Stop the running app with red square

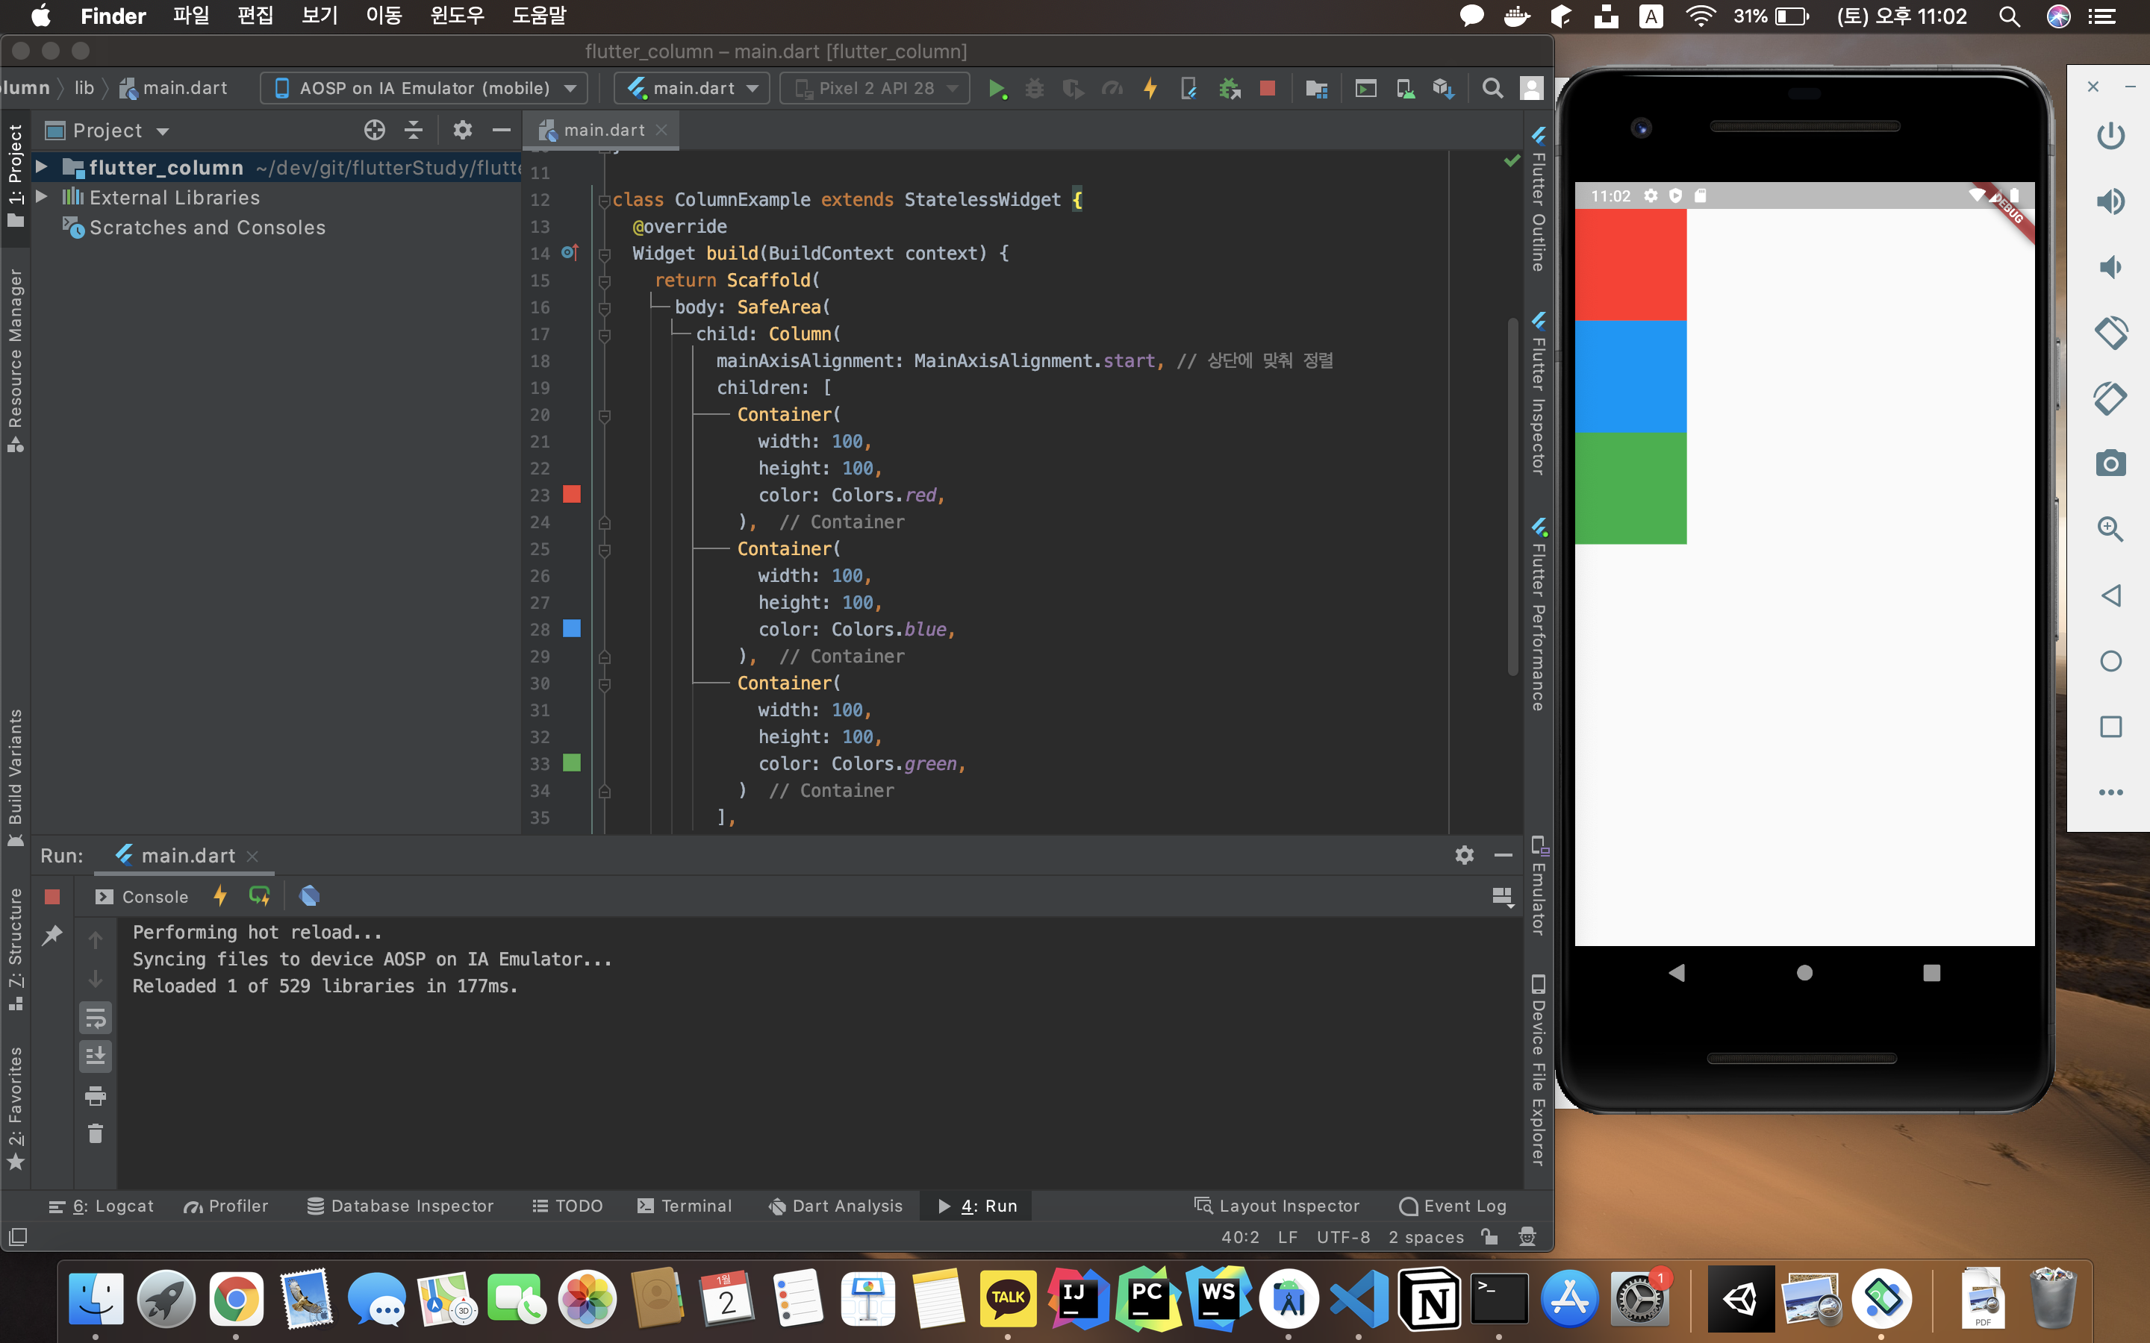coord(1267,88)
